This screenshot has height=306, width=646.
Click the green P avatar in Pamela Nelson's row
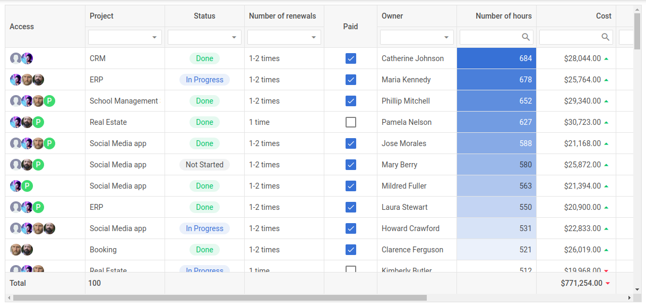click(38, 122)
